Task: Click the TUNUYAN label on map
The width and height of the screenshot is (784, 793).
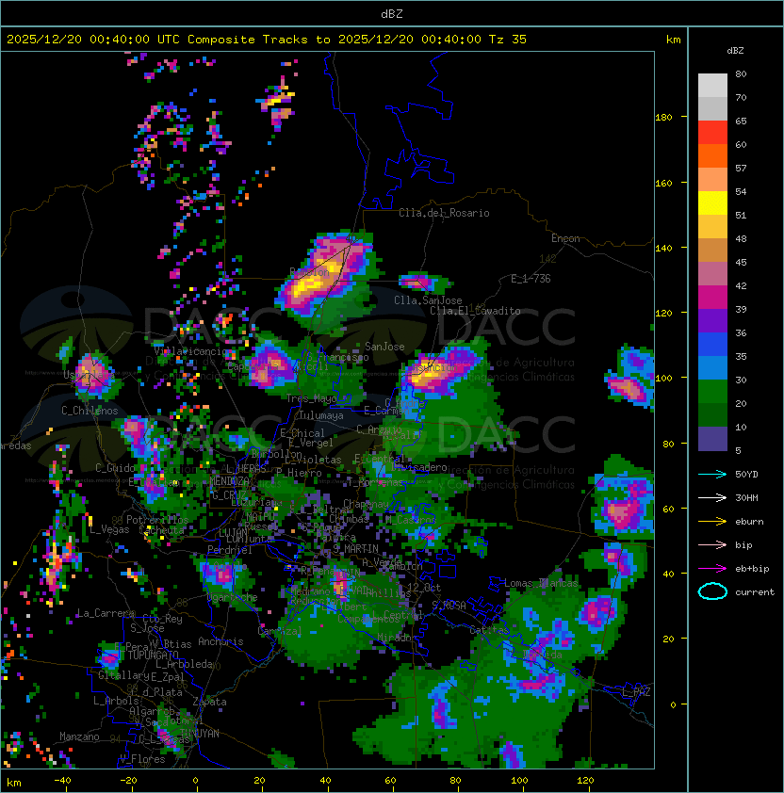Action: [200, 734]
